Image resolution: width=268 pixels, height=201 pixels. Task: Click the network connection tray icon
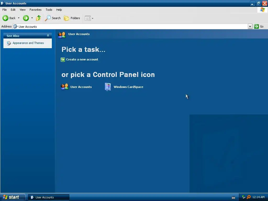pyautogui.click(x=244, y=197)
